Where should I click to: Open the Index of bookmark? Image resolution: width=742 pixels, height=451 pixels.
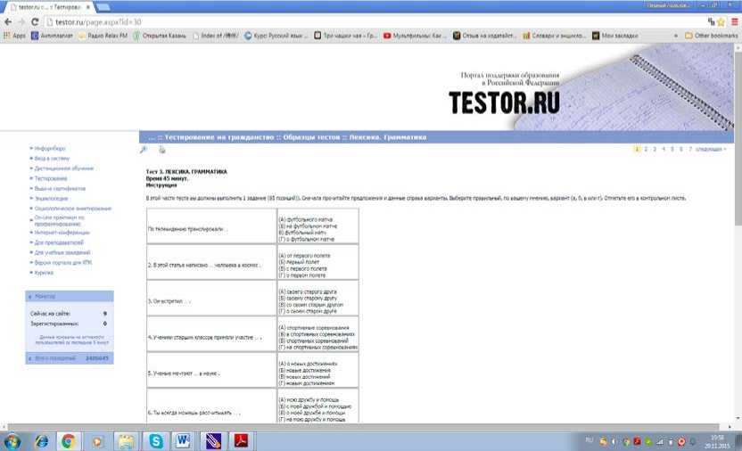(215, 36)
